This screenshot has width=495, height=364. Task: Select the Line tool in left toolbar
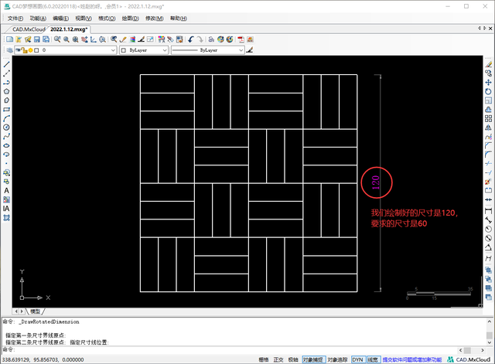6,64
